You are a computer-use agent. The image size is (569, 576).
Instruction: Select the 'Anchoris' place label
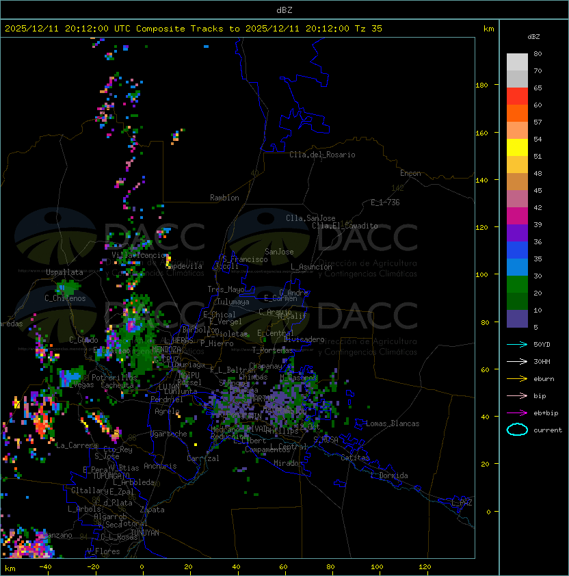tap(160, 466)
